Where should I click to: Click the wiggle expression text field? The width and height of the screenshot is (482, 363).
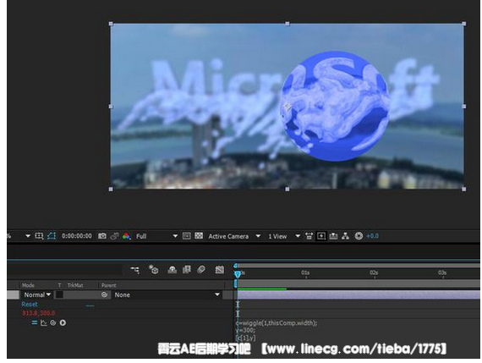(277, 330)
